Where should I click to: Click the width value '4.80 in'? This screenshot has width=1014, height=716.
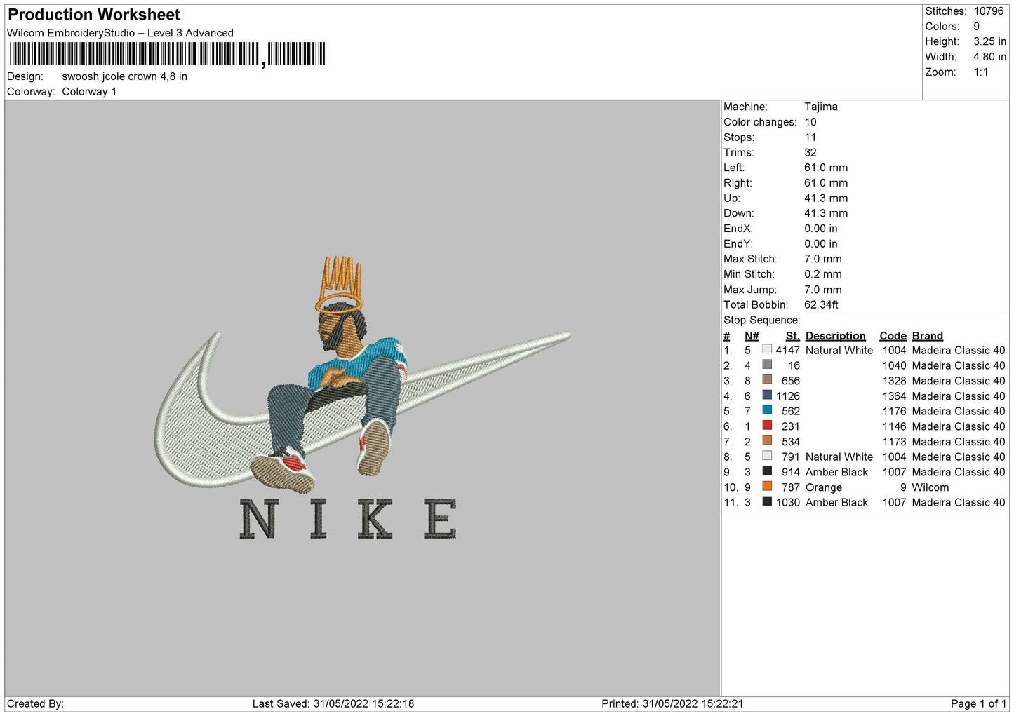[990, 57]
